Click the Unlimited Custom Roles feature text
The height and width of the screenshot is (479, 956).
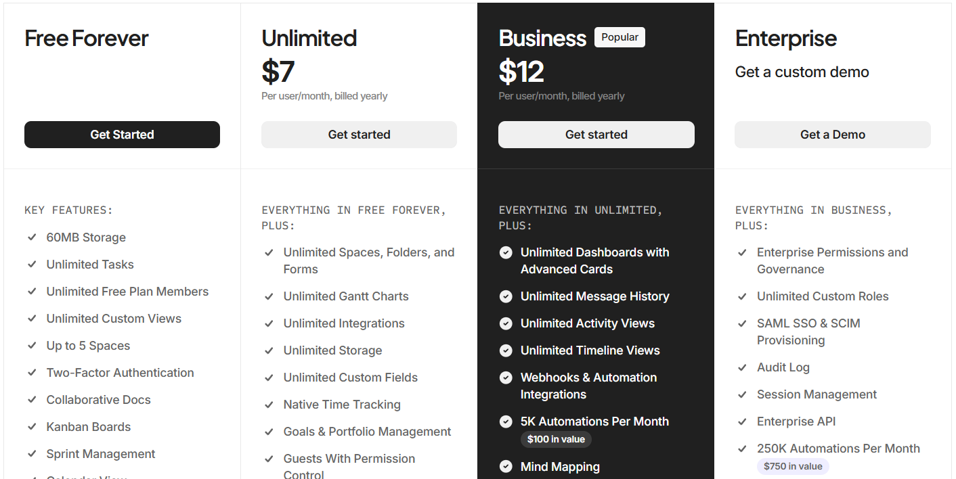822,296
